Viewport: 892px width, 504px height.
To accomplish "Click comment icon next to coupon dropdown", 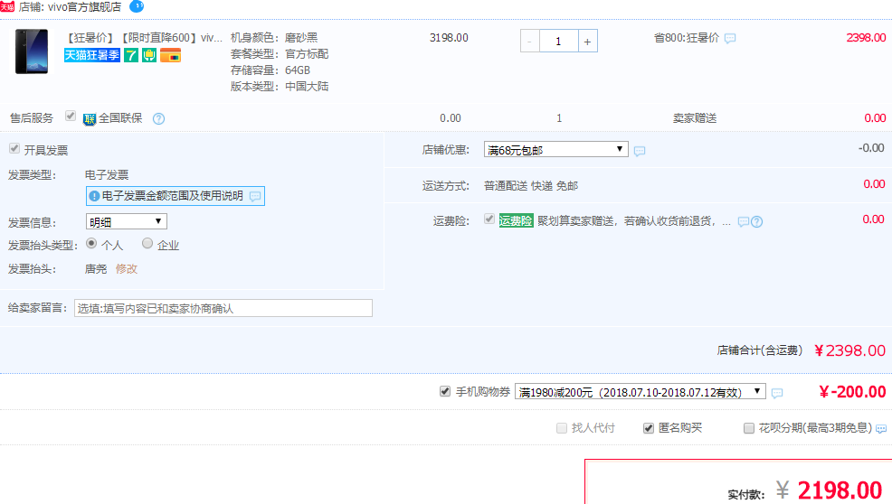I will 777,393.
